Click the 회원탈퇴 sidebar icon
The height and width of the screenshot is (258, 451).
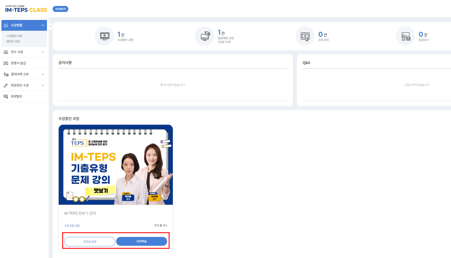[x=6, y=96]
